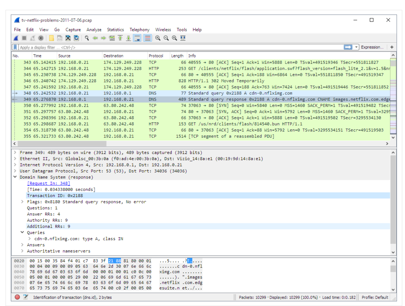Viewport: 405px width, 306px height.
Task: Click the display filter bookmark icon
Action: click(x=15, y=47)
